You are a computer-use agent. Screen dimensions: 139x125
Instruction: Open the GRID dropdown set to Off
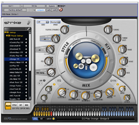(43, 22)
